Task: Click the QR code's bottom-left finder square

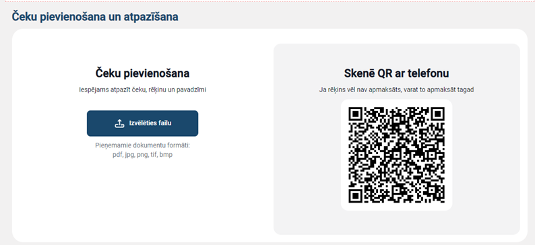Action: click(x=355, y=197)
